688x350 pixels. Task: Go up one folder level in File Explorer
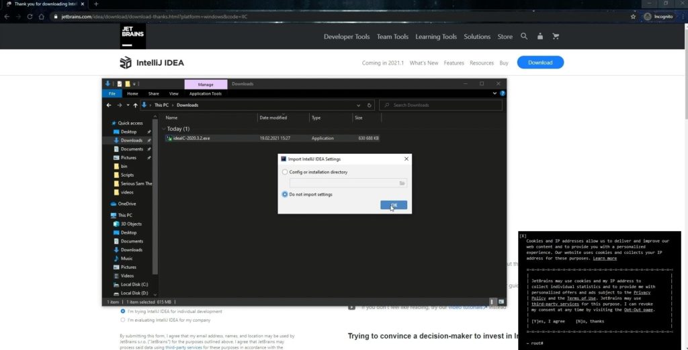(x=135, y=105)
